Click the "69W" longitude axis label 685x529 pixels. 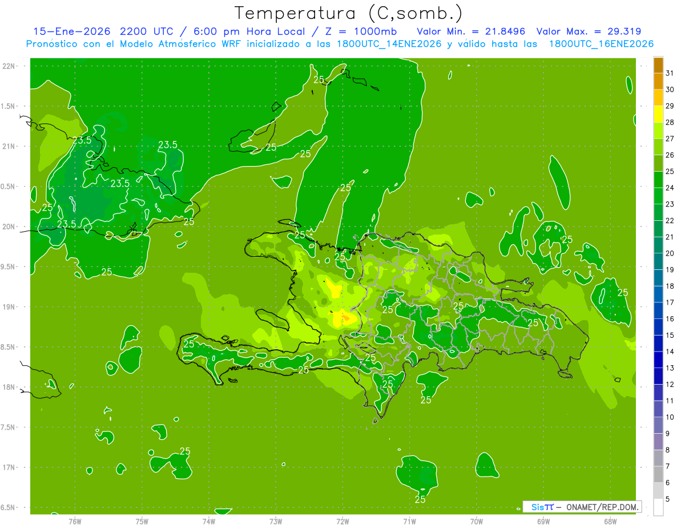[x=543, y=522]
